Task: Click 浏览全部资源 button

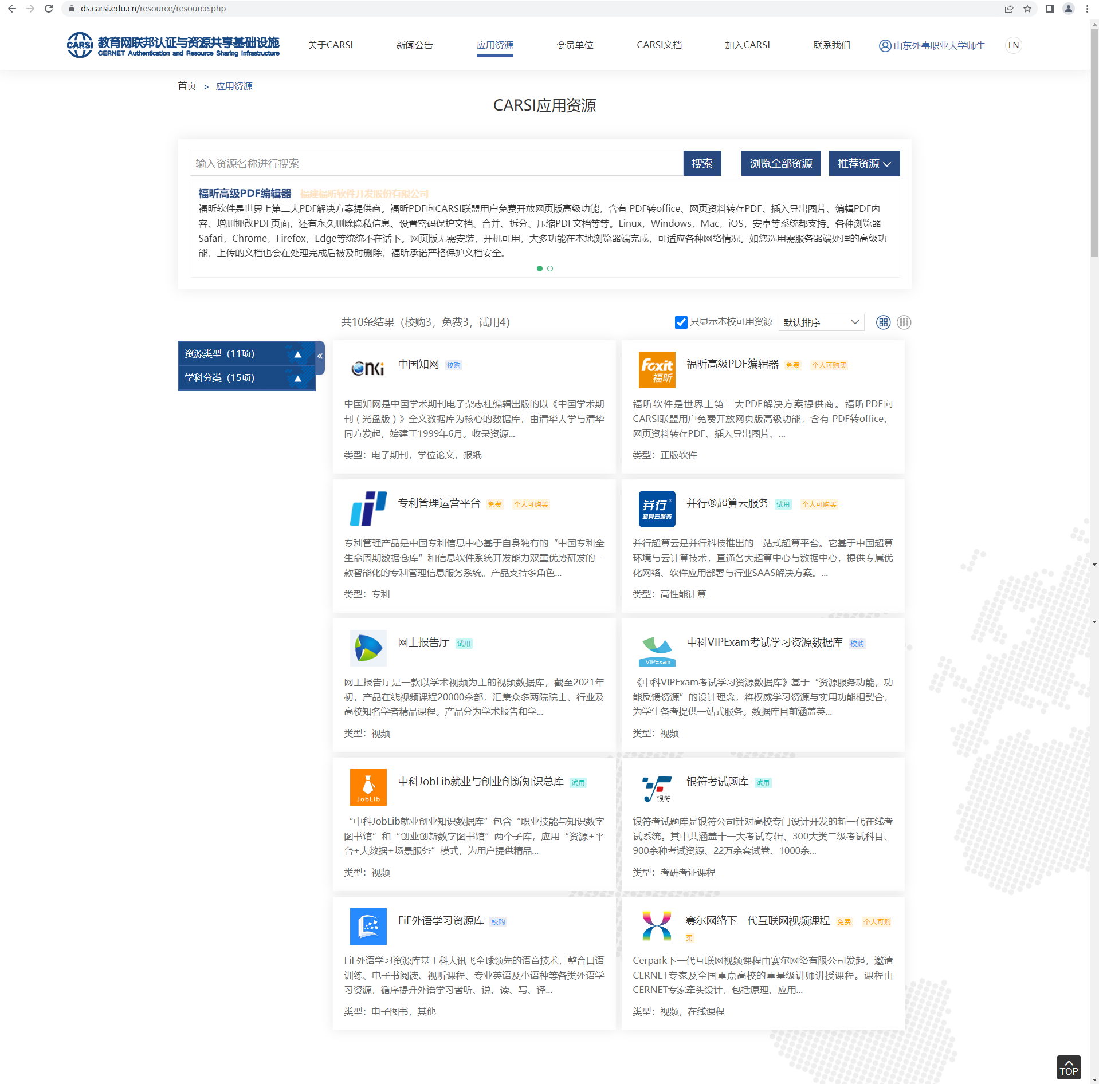Action: click(x=780, y=164)
